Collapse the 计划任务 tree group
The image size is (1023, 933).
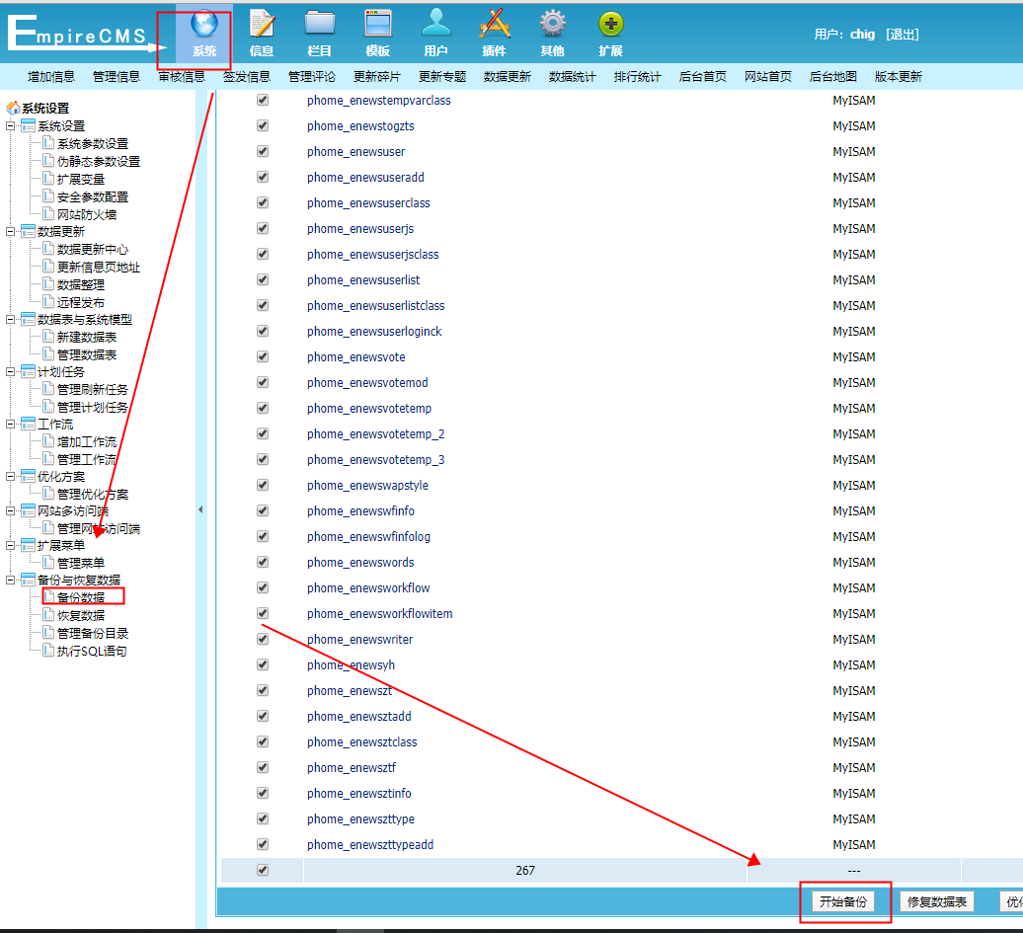point(11,371)
